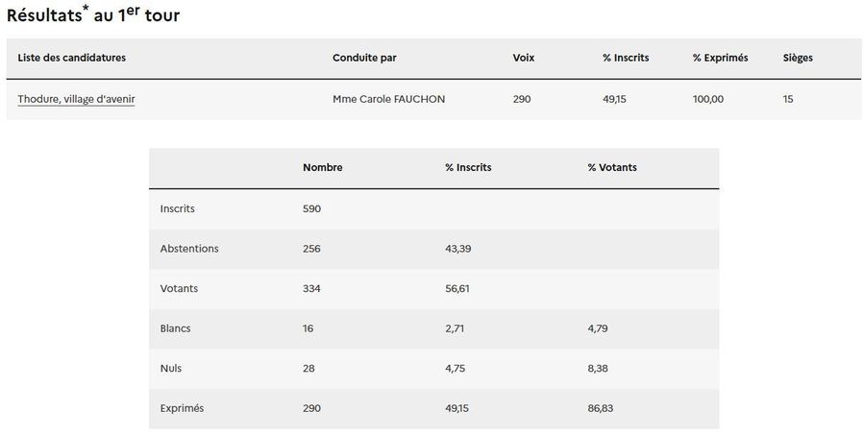Click the "% Exprimés" column header
Image resolution: width=864 pixels, height=436 pixels.
pyautogui.click(x=720, y=58)
